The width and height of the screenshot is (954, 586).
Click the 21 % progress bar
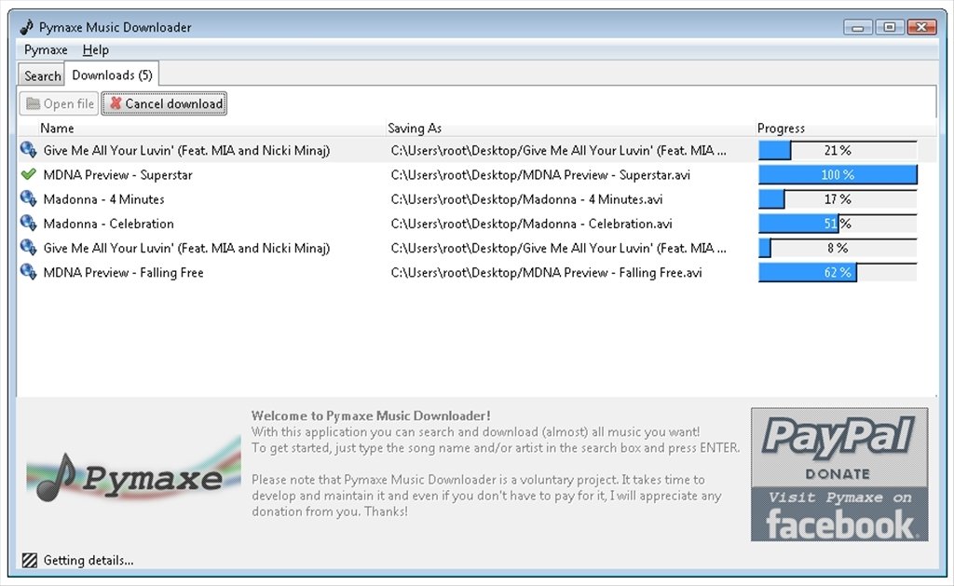click(838, 150)
